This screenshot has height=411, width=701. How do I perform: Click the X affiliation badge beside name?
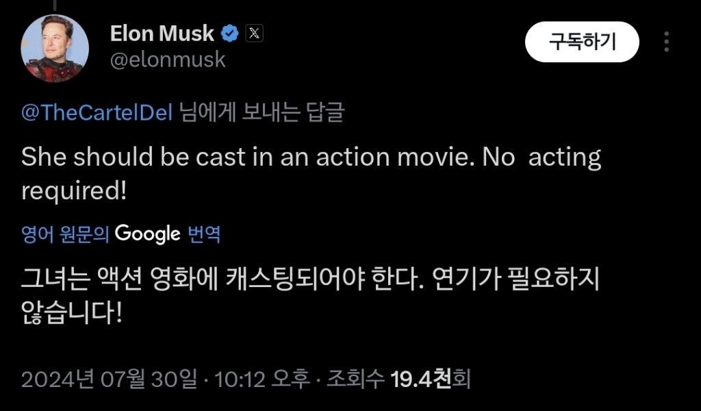253,33
